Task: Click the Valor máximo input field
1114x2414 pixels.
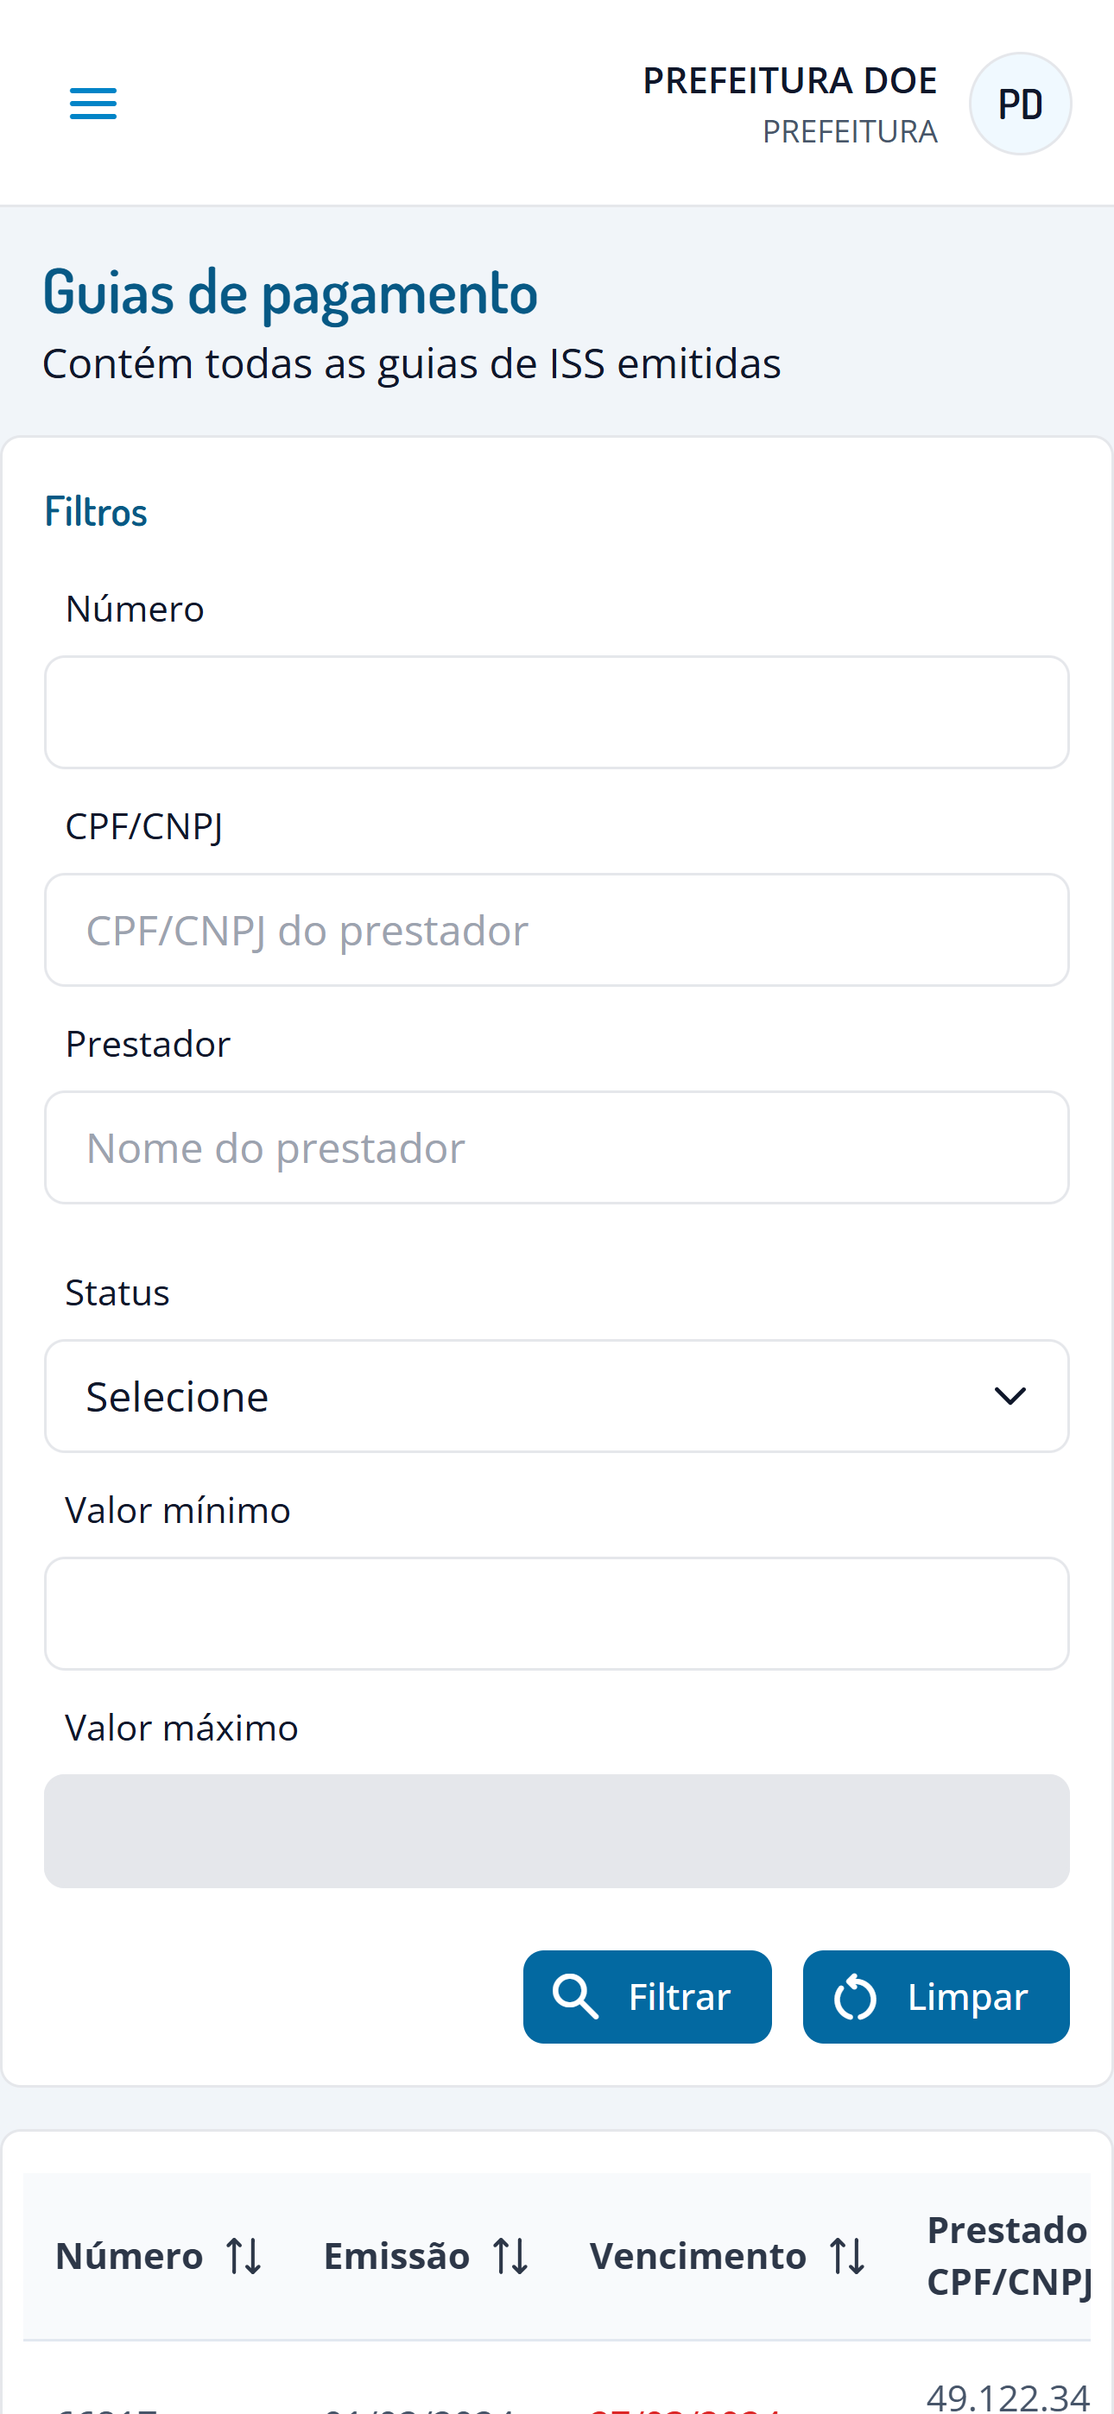Action: point(557,1831)
